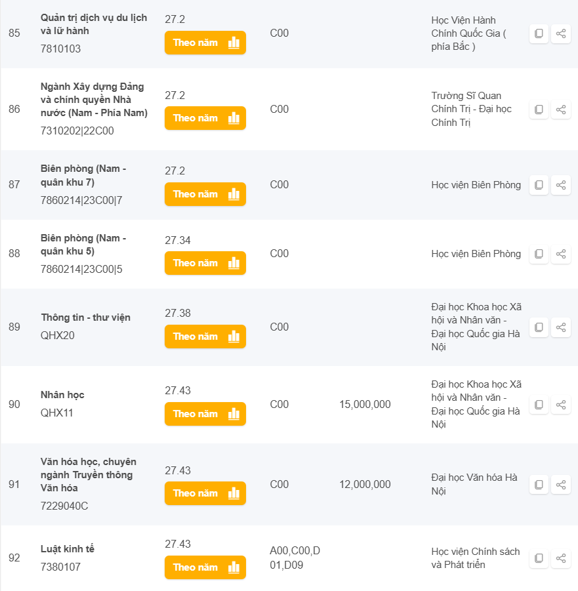Share row 85 Học Viện Hành Chính entry
The height and width of the screenshot is (591, 578).
pos(561,33)
